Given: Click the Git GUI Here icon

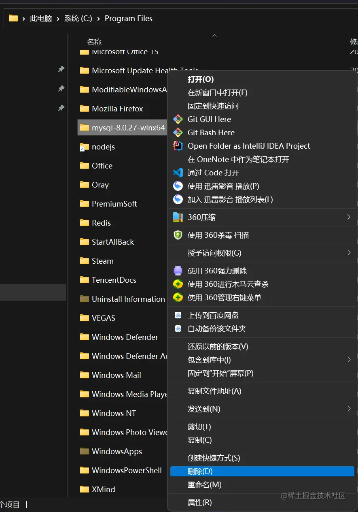Looking at the screenshot, I should pyautogui.click(x=178, y=119).
